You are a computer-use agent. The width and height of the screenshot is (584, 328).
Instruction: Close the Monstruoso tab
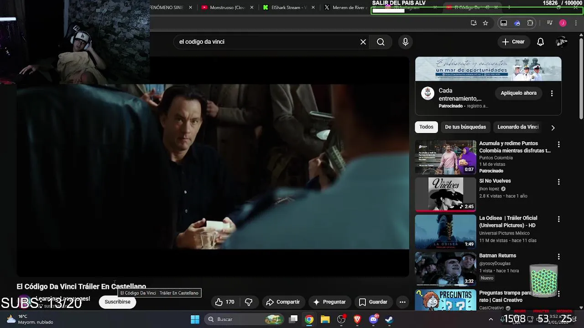pyautogui.click(x=252, y=7)
